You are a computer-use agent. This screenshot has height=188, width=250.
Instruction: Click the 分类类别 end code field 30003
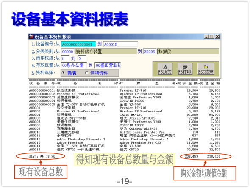point(150,52)
